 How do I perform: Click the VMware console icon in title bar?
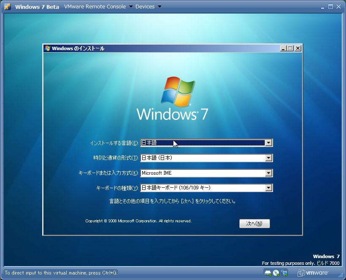coord(8,7)
